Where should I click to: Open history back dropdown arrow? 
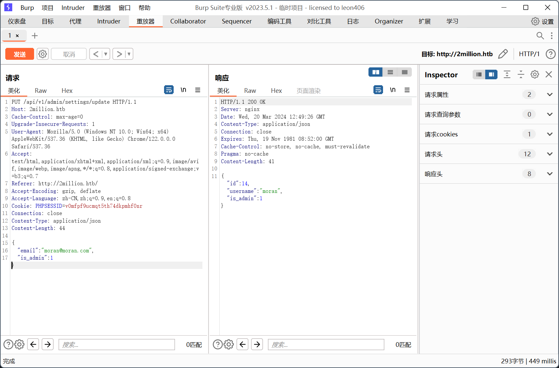[106, 54]
